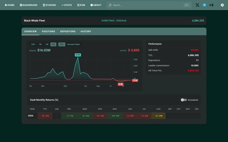Switch to the Positions tab

click(48, 31)
